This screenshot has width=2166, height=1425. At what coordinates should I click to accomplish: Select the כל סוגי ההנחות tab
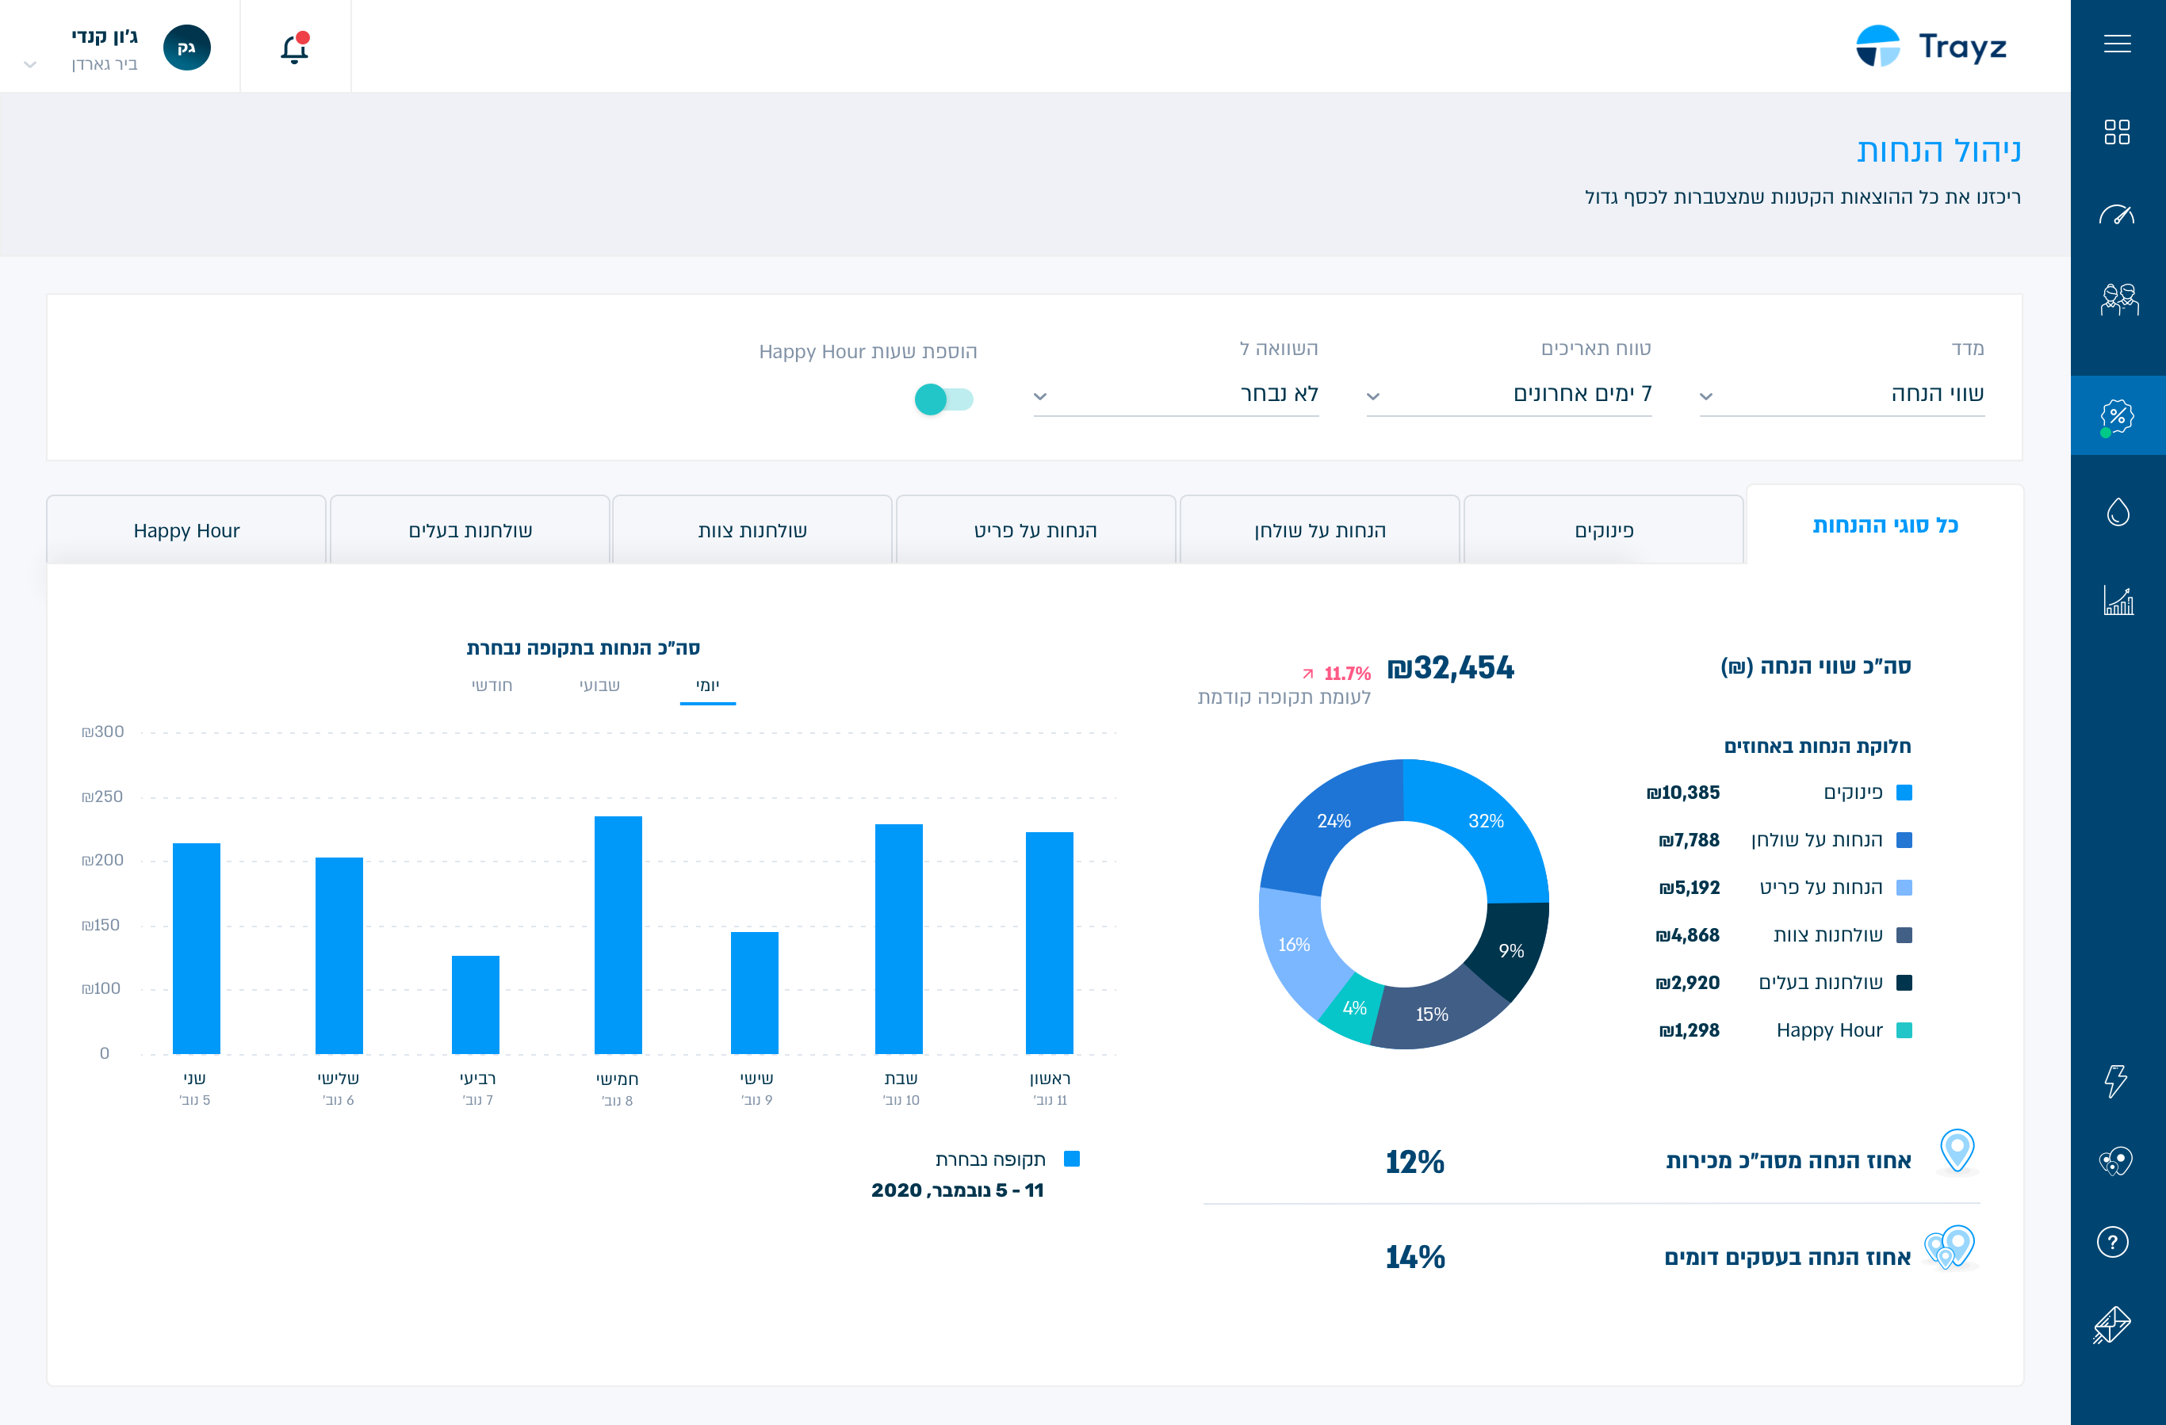click(1885, 525)
